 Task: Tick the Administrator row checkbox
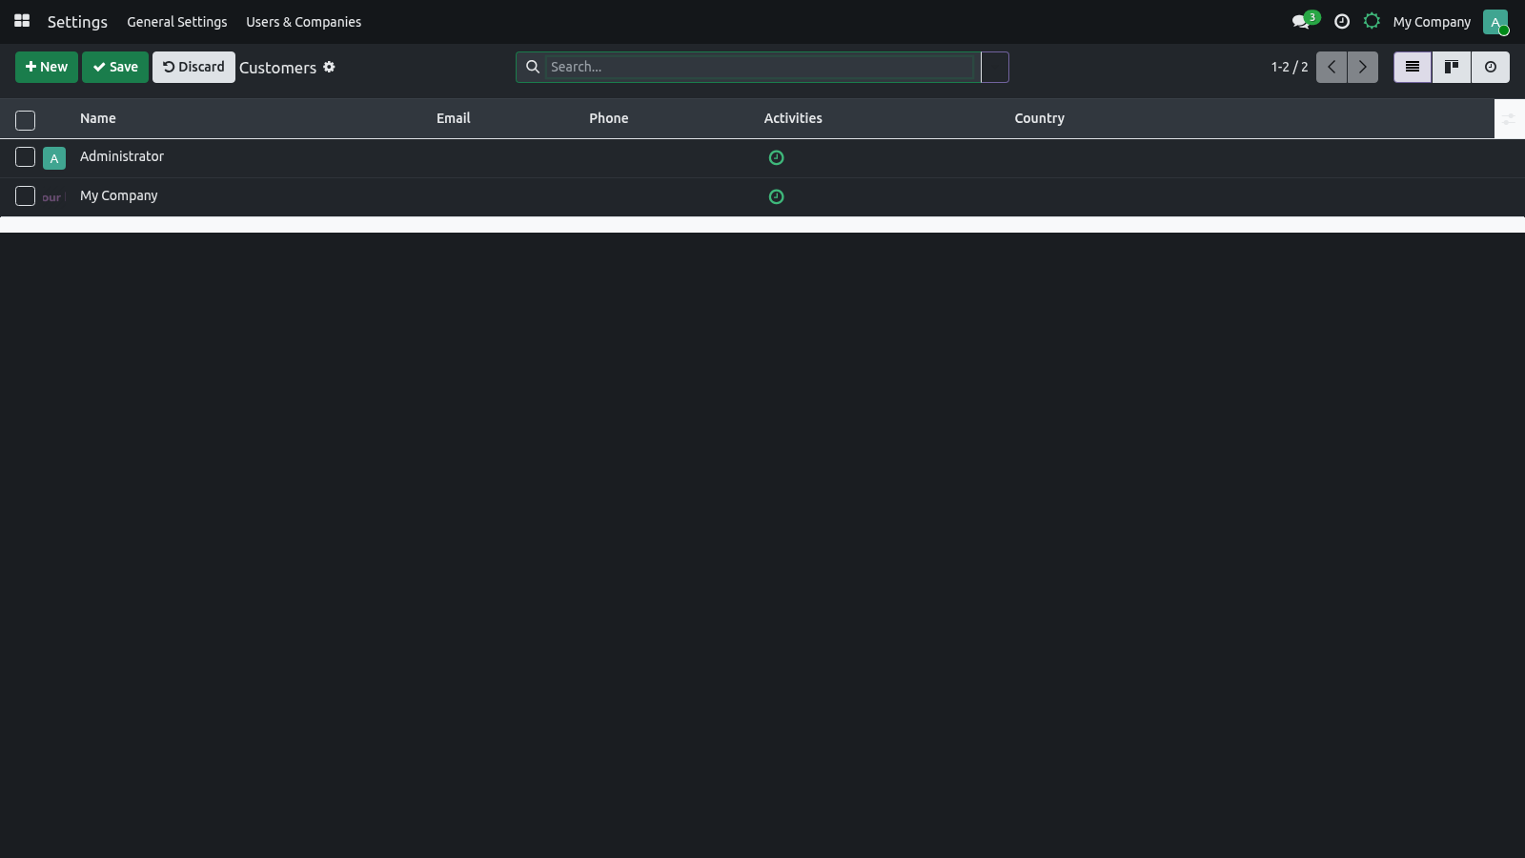pyautogui.click(x=26, y=157)
